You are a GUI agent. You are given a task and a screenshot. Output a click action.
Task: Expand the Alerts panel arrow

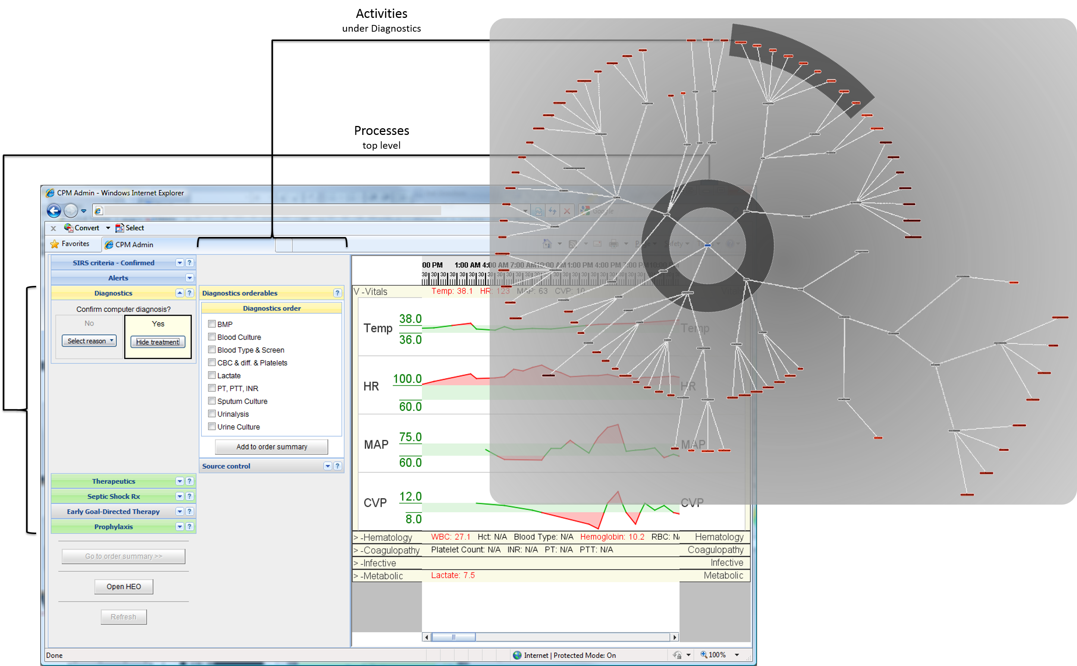189,278
